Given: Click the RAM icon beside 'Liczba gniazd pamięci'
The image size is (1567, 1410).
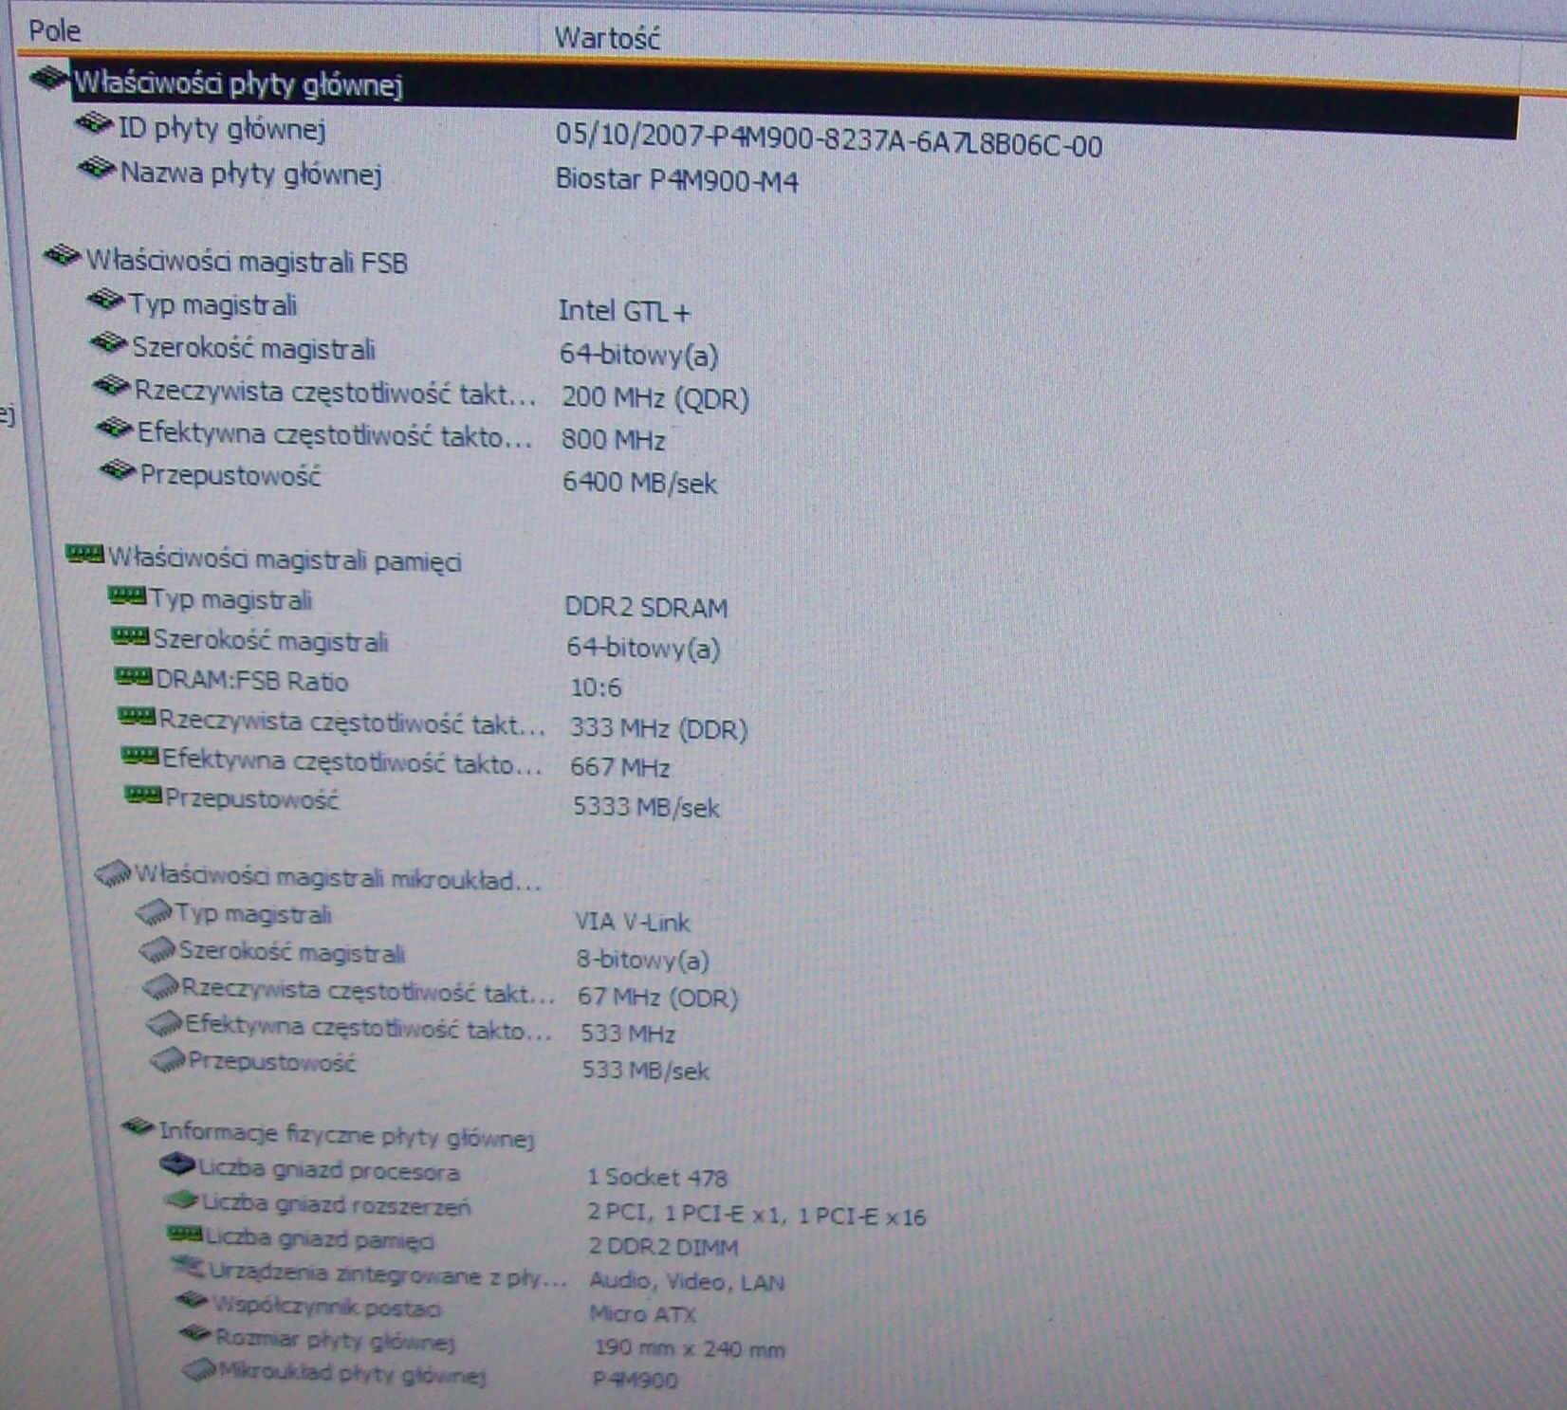Looking at the screenshot, I should pyautogui.click(x=185, y=1235).
